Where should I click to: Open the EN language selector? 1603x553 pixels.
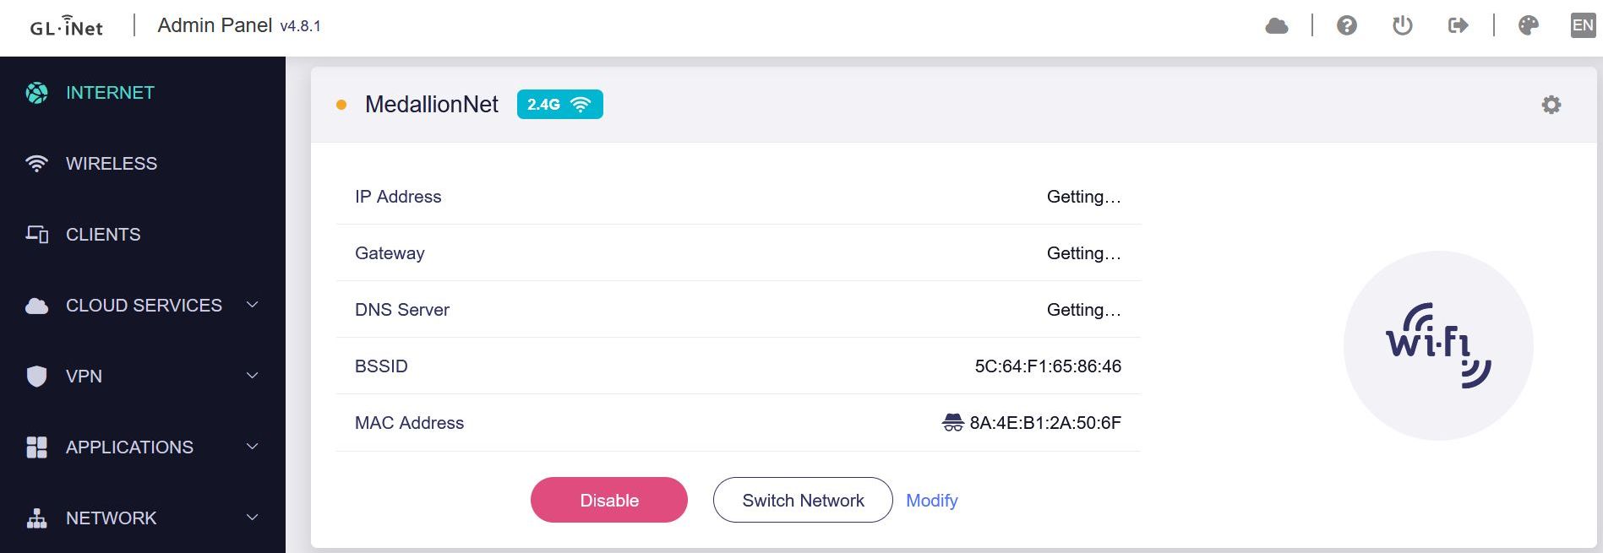(x=1582, y=26)
